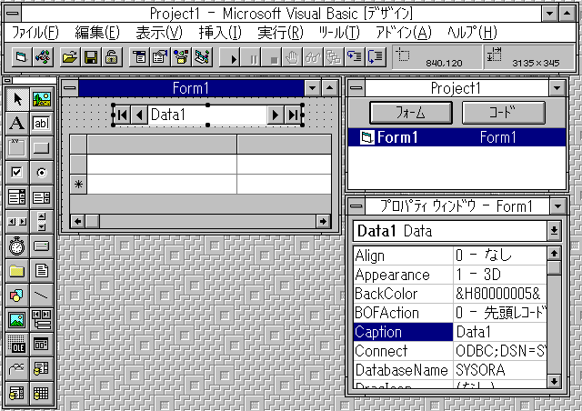
Task: Select the vertical scroll bar tool
Action: pos(42,222)
